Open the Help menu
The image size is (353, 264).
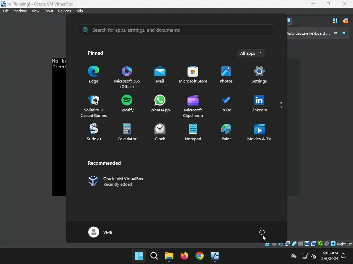(79, 11)
